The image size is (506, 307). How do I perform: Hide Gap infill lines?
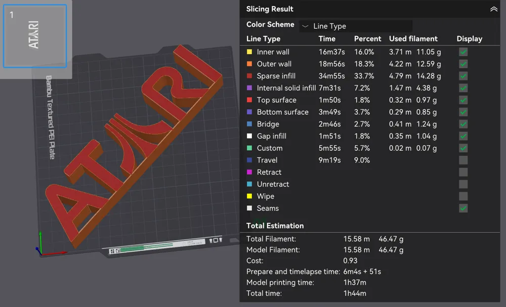pos(463,136)
